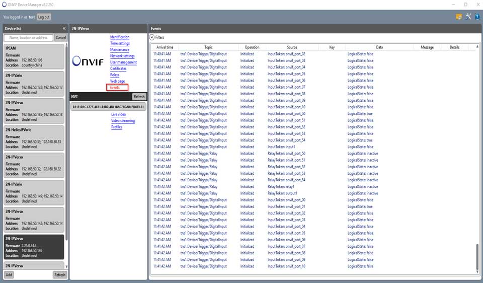
Task: Click the device search input field
Action: 28,38
